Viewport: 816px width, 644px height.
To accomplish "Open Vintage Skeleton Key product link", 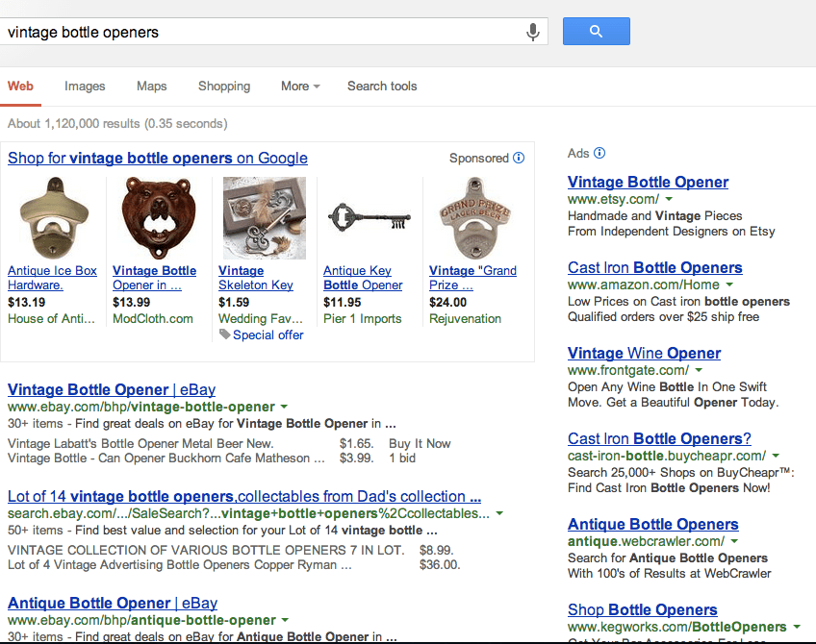I will coord(256,278).
